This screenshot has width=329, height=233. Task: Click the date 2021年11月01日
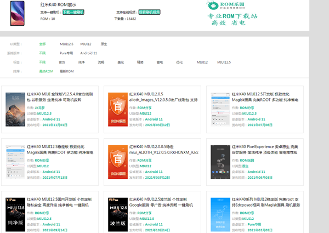[x=55, y=125]
